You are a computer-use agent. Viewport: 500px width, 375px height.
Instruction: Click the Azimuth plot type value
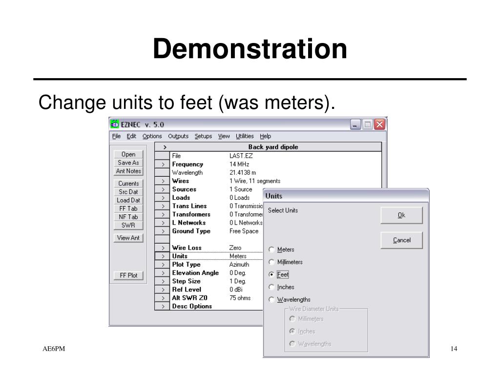tap(239, 265)
